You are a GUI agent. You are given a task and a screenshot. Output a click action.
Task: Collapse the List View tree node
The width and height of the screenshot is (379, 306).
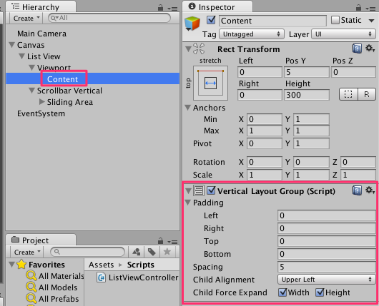(x=21, y=56)
